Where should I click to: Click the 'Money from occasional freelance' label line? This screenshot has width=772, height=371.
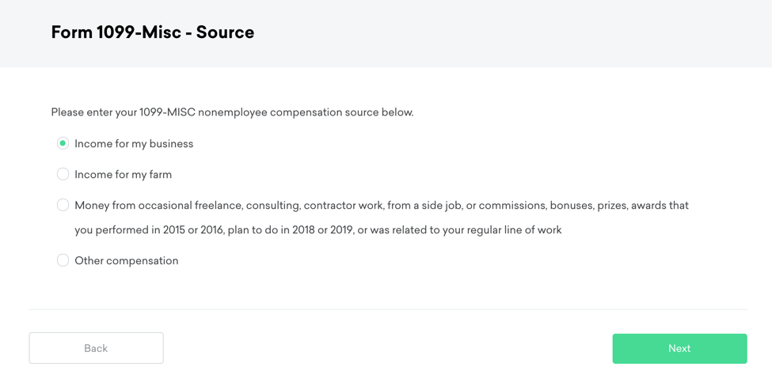tap(238, 206)
